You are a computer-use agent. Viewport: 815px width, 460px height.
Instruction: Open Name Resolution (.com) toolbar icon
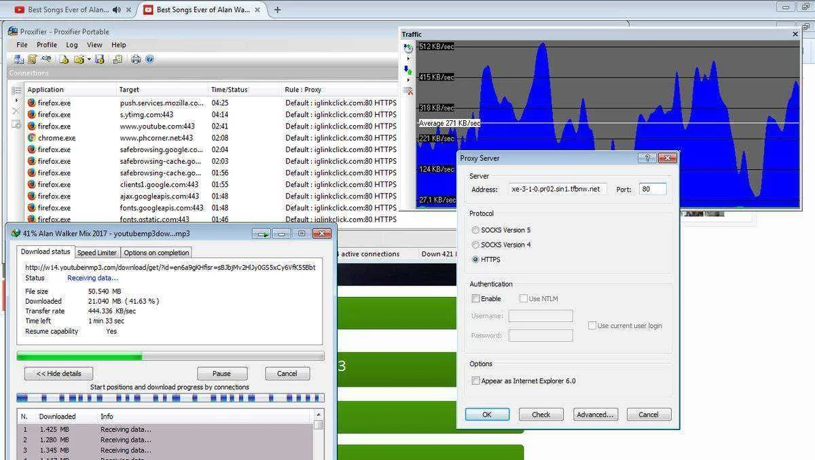46,59
